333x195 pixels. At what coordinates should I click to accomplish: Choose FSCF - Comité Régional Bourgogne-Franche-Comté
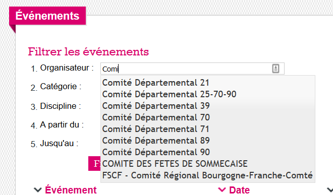[x=208, y=175]
